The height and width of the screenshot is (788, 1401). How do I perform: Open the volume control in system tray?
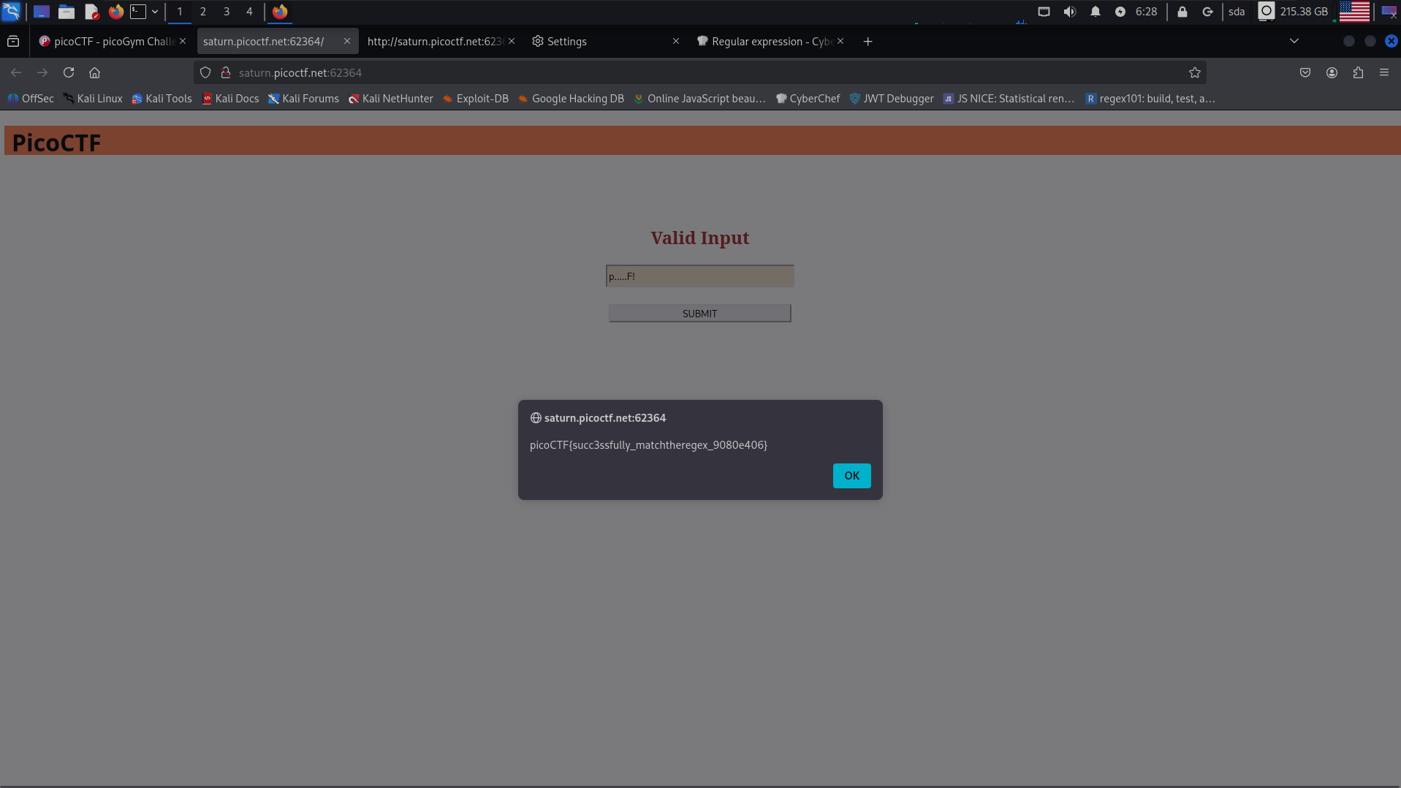click(1069, 12)
